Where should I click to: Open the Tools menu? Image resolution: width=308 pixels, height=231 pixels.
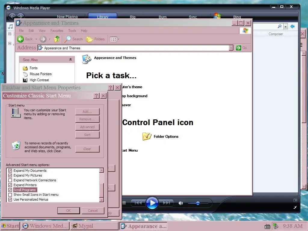point(72,31)
